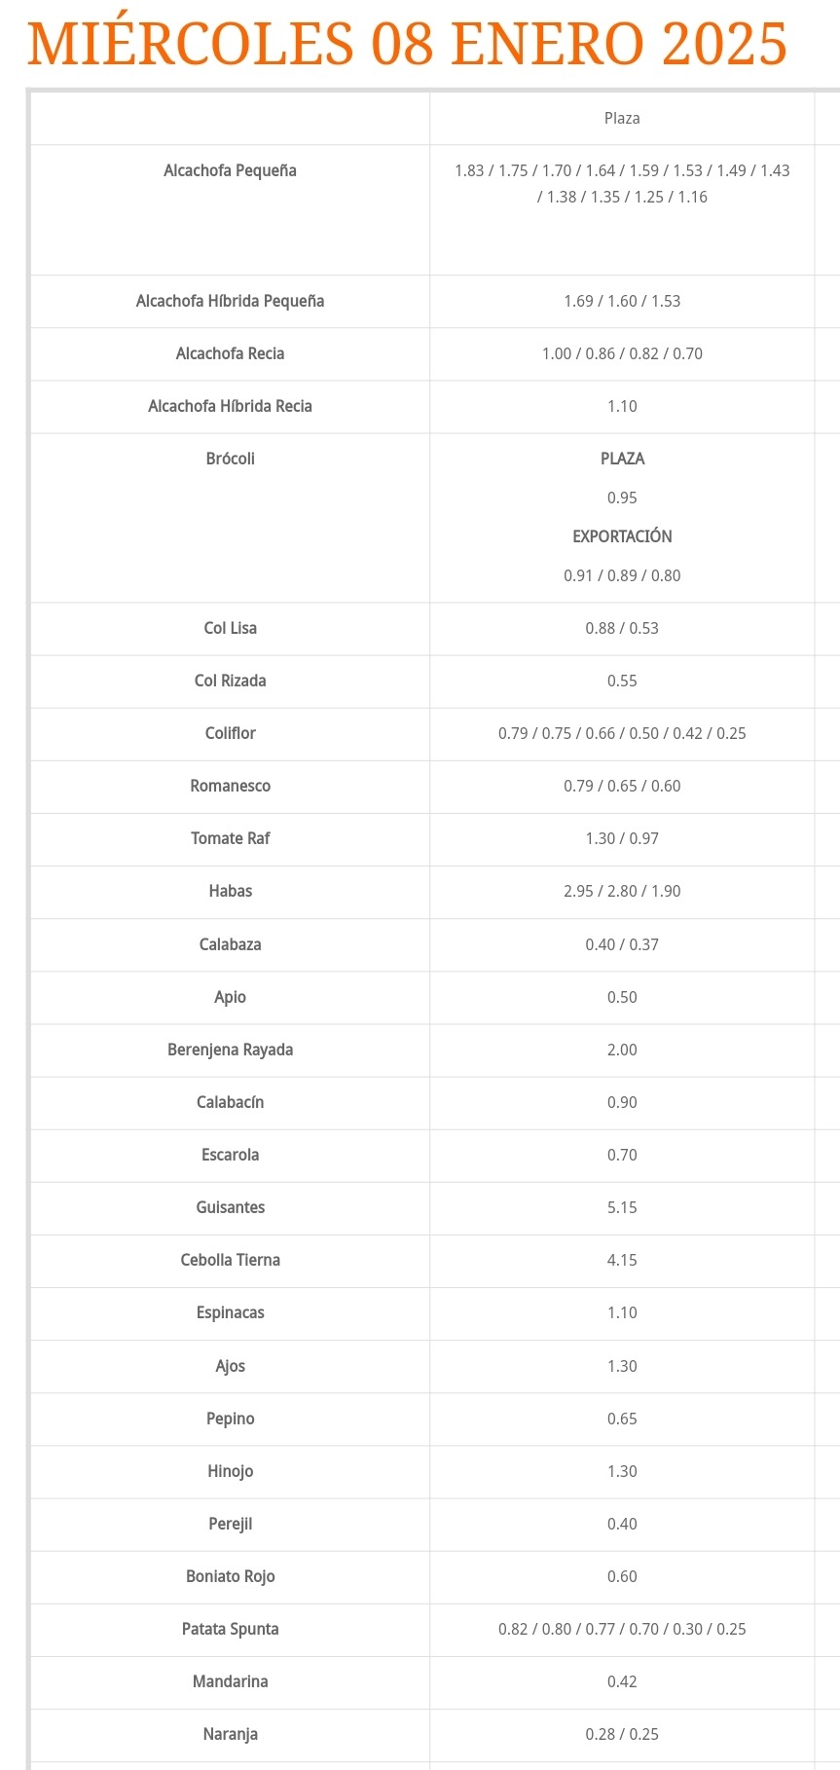Click the MIÉRCOLES 08 ENERO 2025 heading

pos(407,44)
